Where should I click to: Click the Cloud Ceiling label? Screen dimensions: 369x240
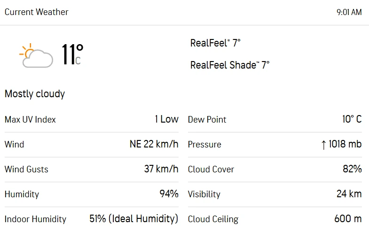point(213,219)
